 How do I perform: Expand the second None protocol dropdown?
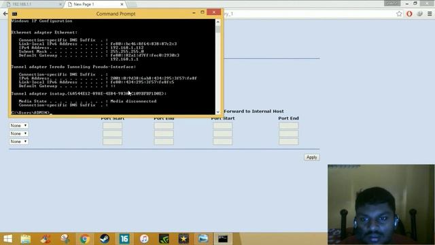[x=18, y=133]
